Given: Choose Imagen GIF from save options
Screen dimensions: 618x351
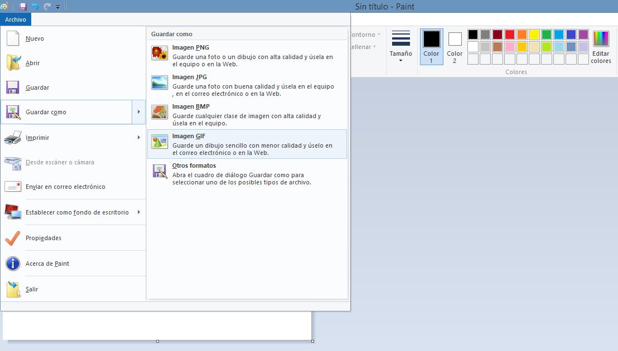Looking at the screenshot, I should coord(247,144).
